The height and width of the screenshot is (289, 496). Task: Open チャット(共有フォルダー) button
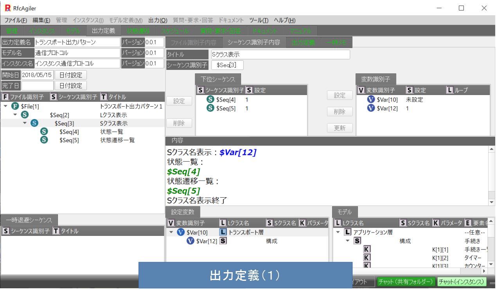(406, 282)
